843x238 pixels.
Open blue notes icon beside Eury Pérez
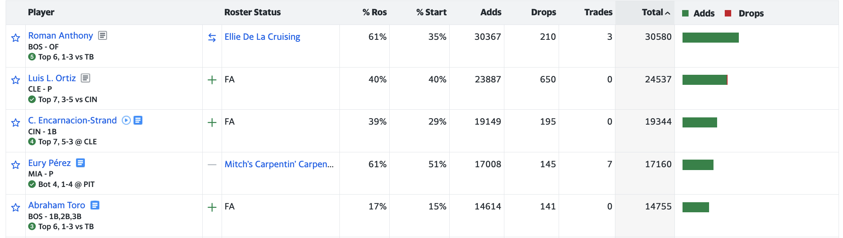pyautogui.click(x=80, y=163)
